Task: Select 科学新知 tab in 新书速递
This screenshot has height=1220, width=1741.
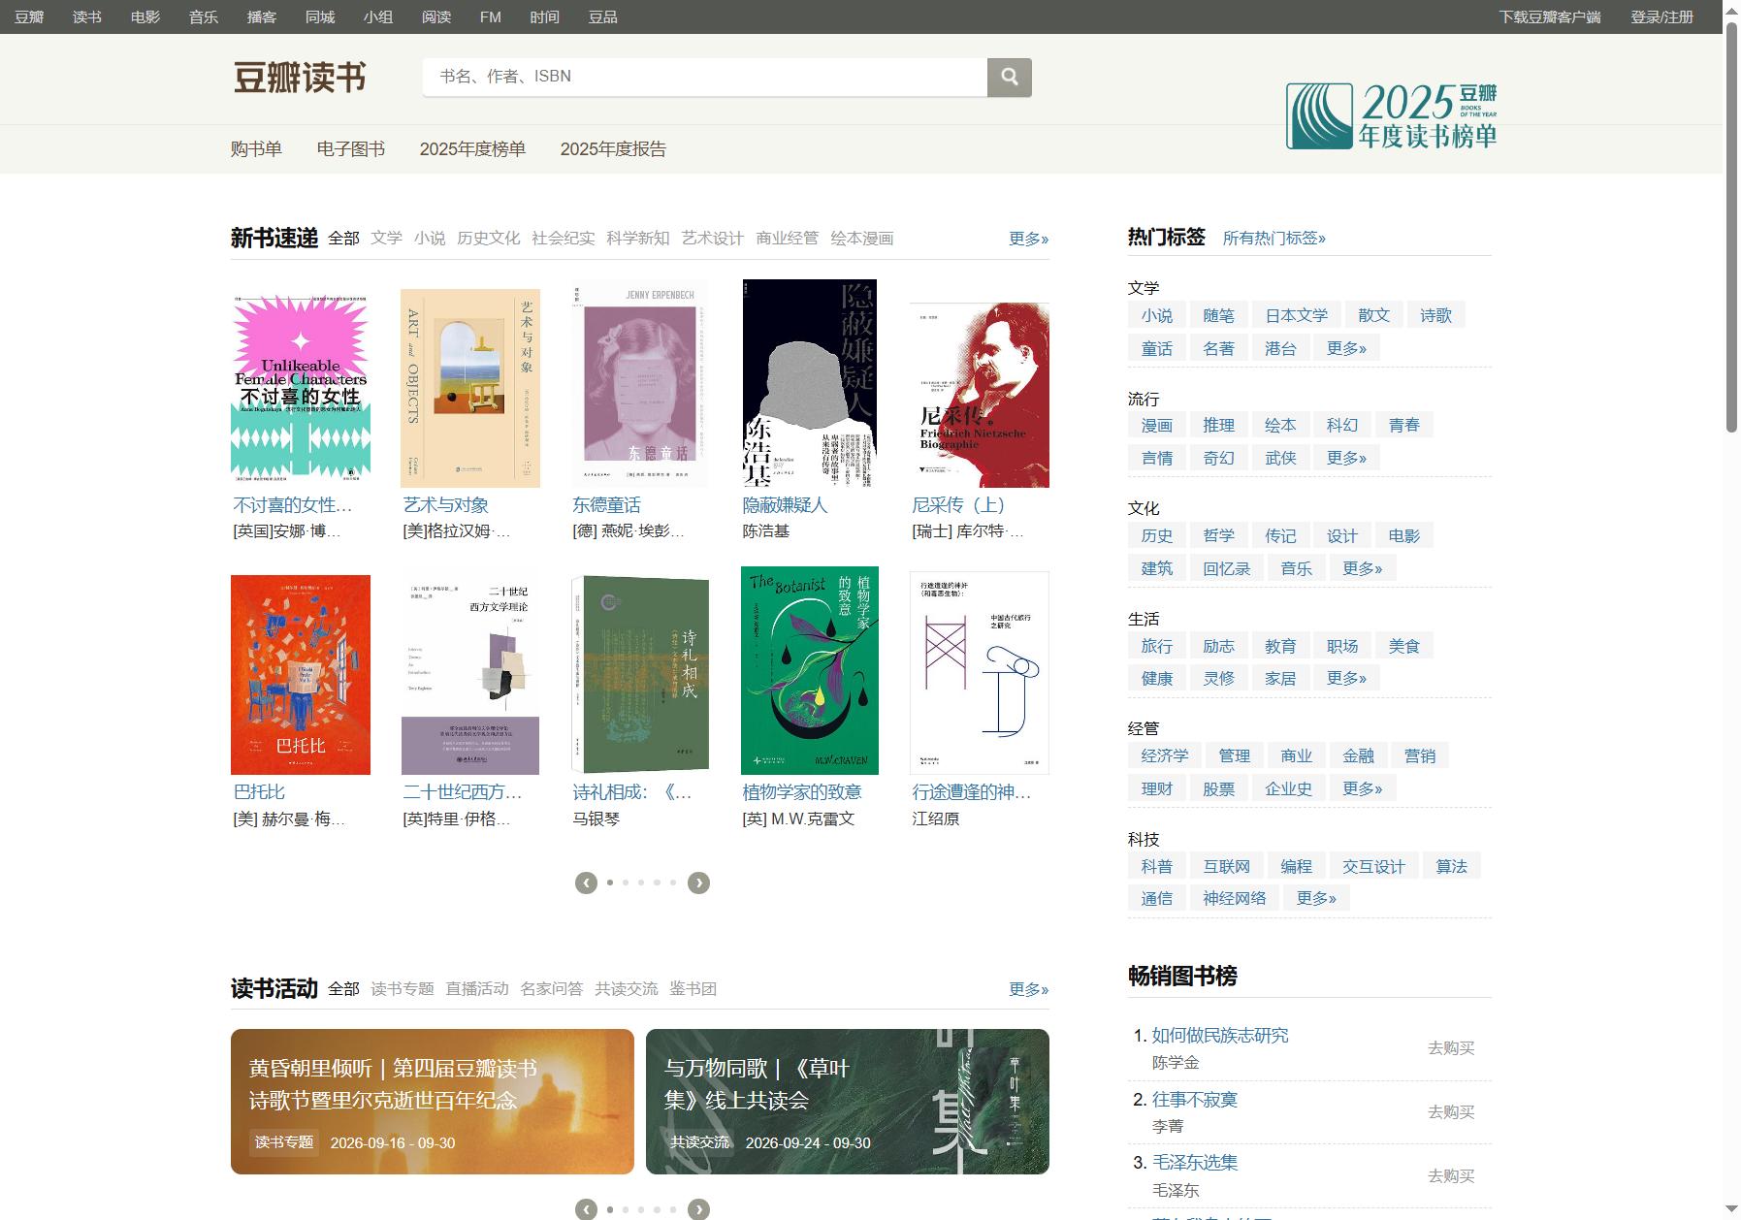Action: pyautogui.click(x=637, y=238)
